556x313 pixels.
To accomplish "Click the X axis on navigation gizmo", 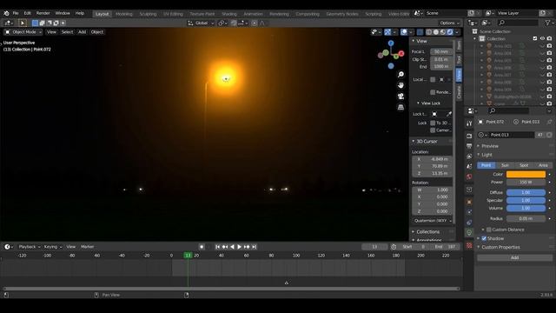I will click(401, 53).
